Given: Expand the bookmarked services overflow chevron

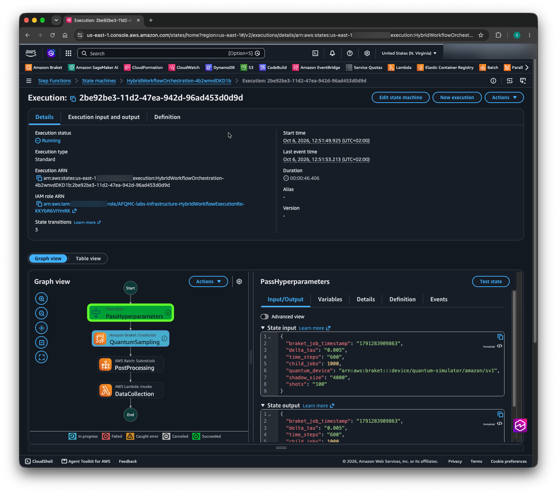Looking at the screenshot, I should point(527,67).
